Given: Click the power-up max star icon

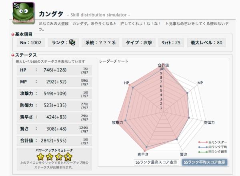Looking at the screenshot, I should coord(68,156).
